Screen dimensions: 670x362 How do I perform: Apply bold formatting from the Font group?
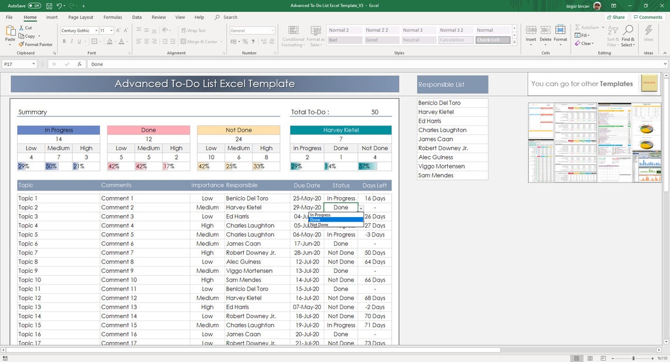tap(64, 41)
